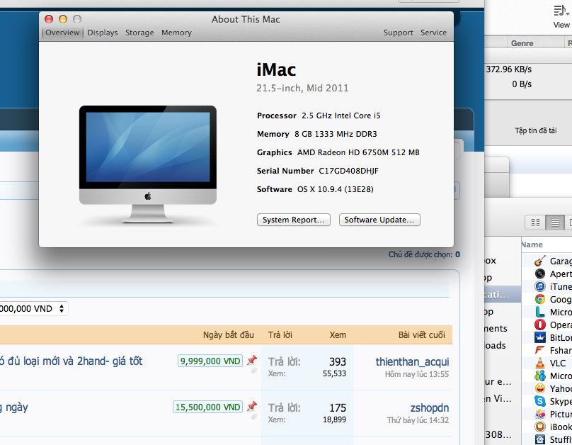Click the '2.5 GHz Intel Core i5' processor text
The image size is (572, 445).
[x=341, y=116]
